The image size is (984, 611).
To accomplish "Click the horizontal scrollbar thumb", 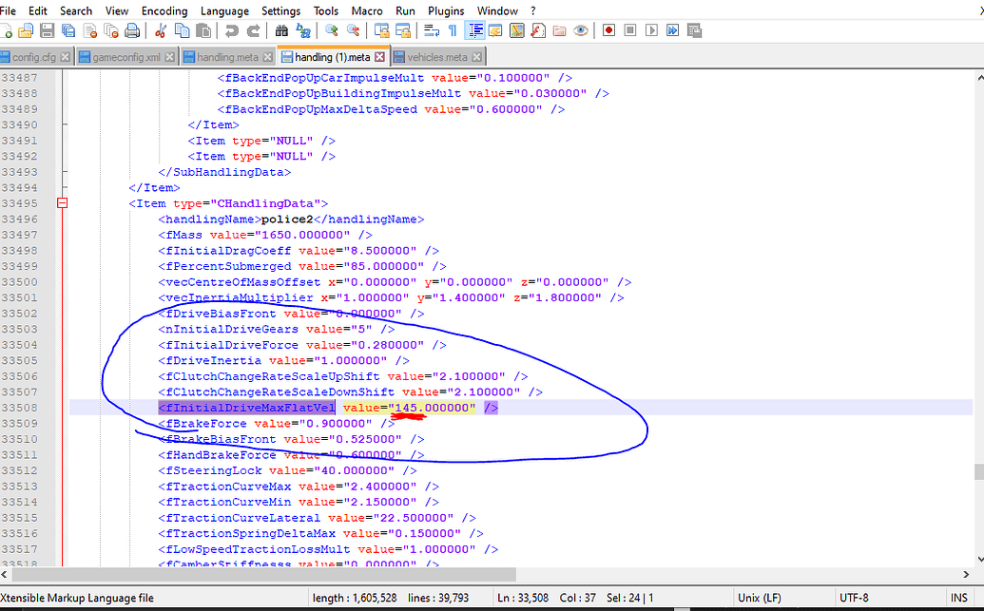I will [263, 574].
